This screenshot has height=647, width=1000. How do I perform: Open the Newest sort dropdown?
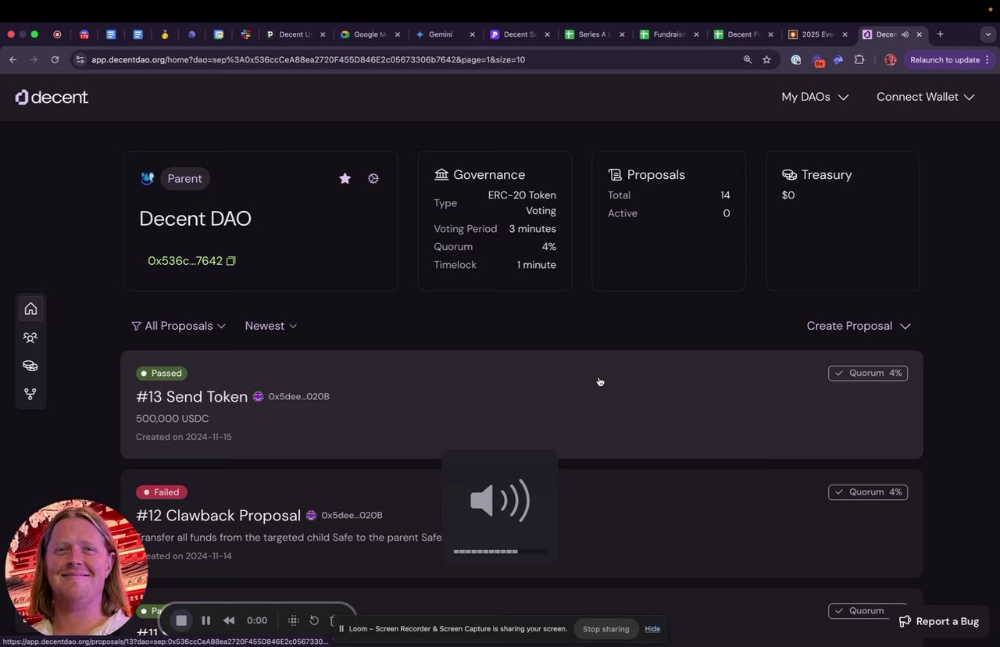(271, 326)
